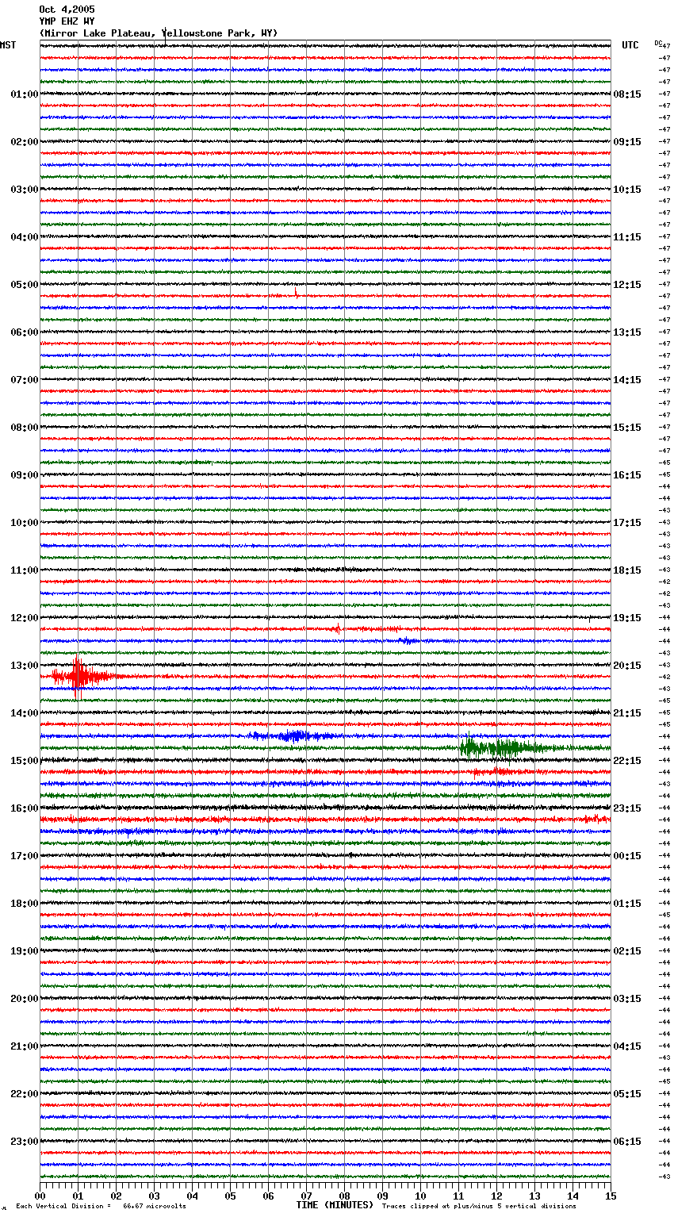
Task: Pick the '23:15' UTC time label
Action: click(x=627, y=808)
